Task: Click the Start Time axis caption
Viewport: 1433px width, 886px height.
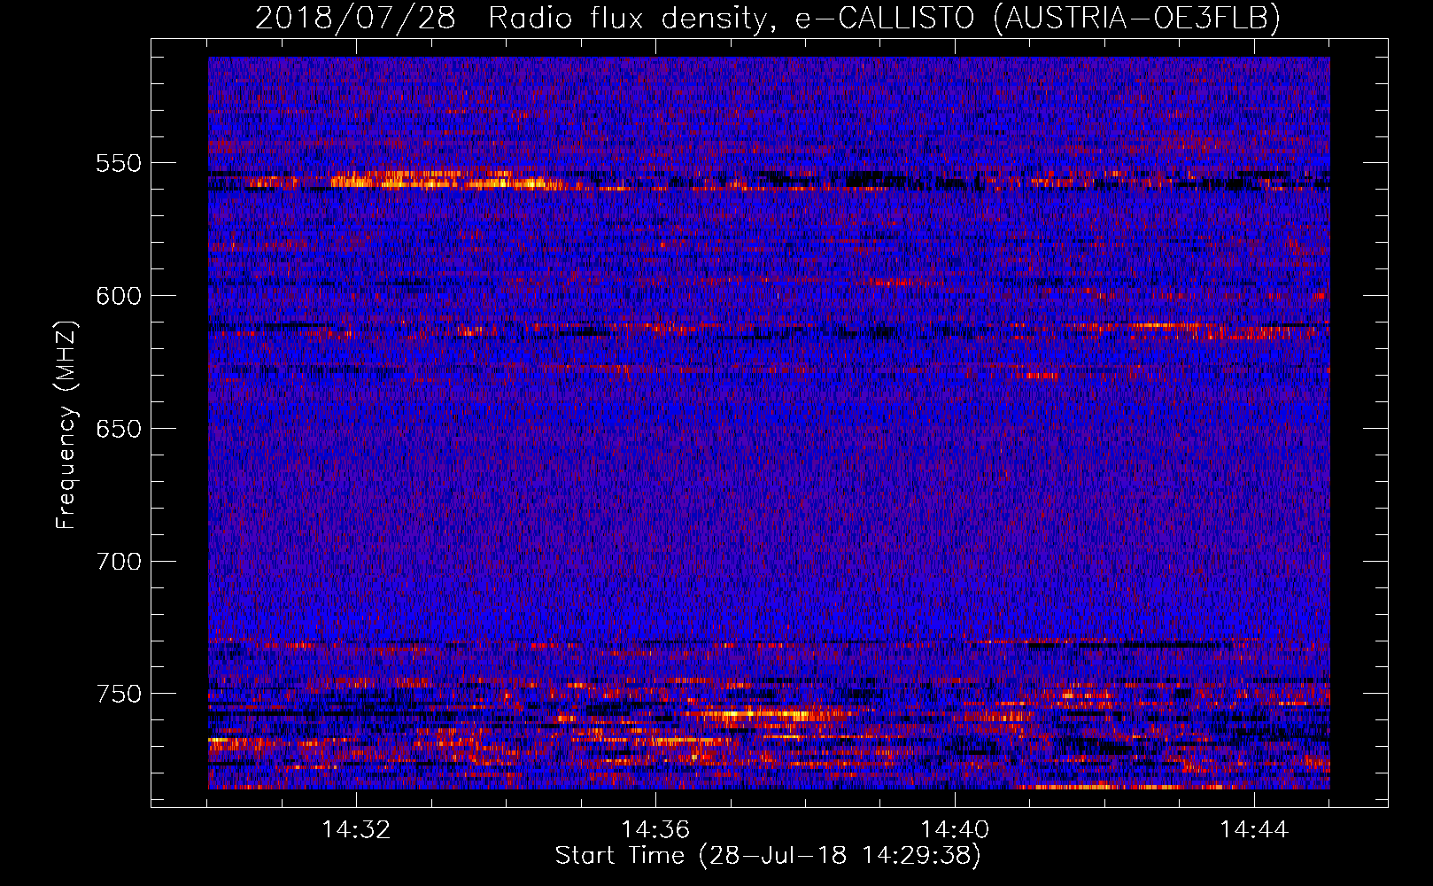Action: tap(768, 856)
